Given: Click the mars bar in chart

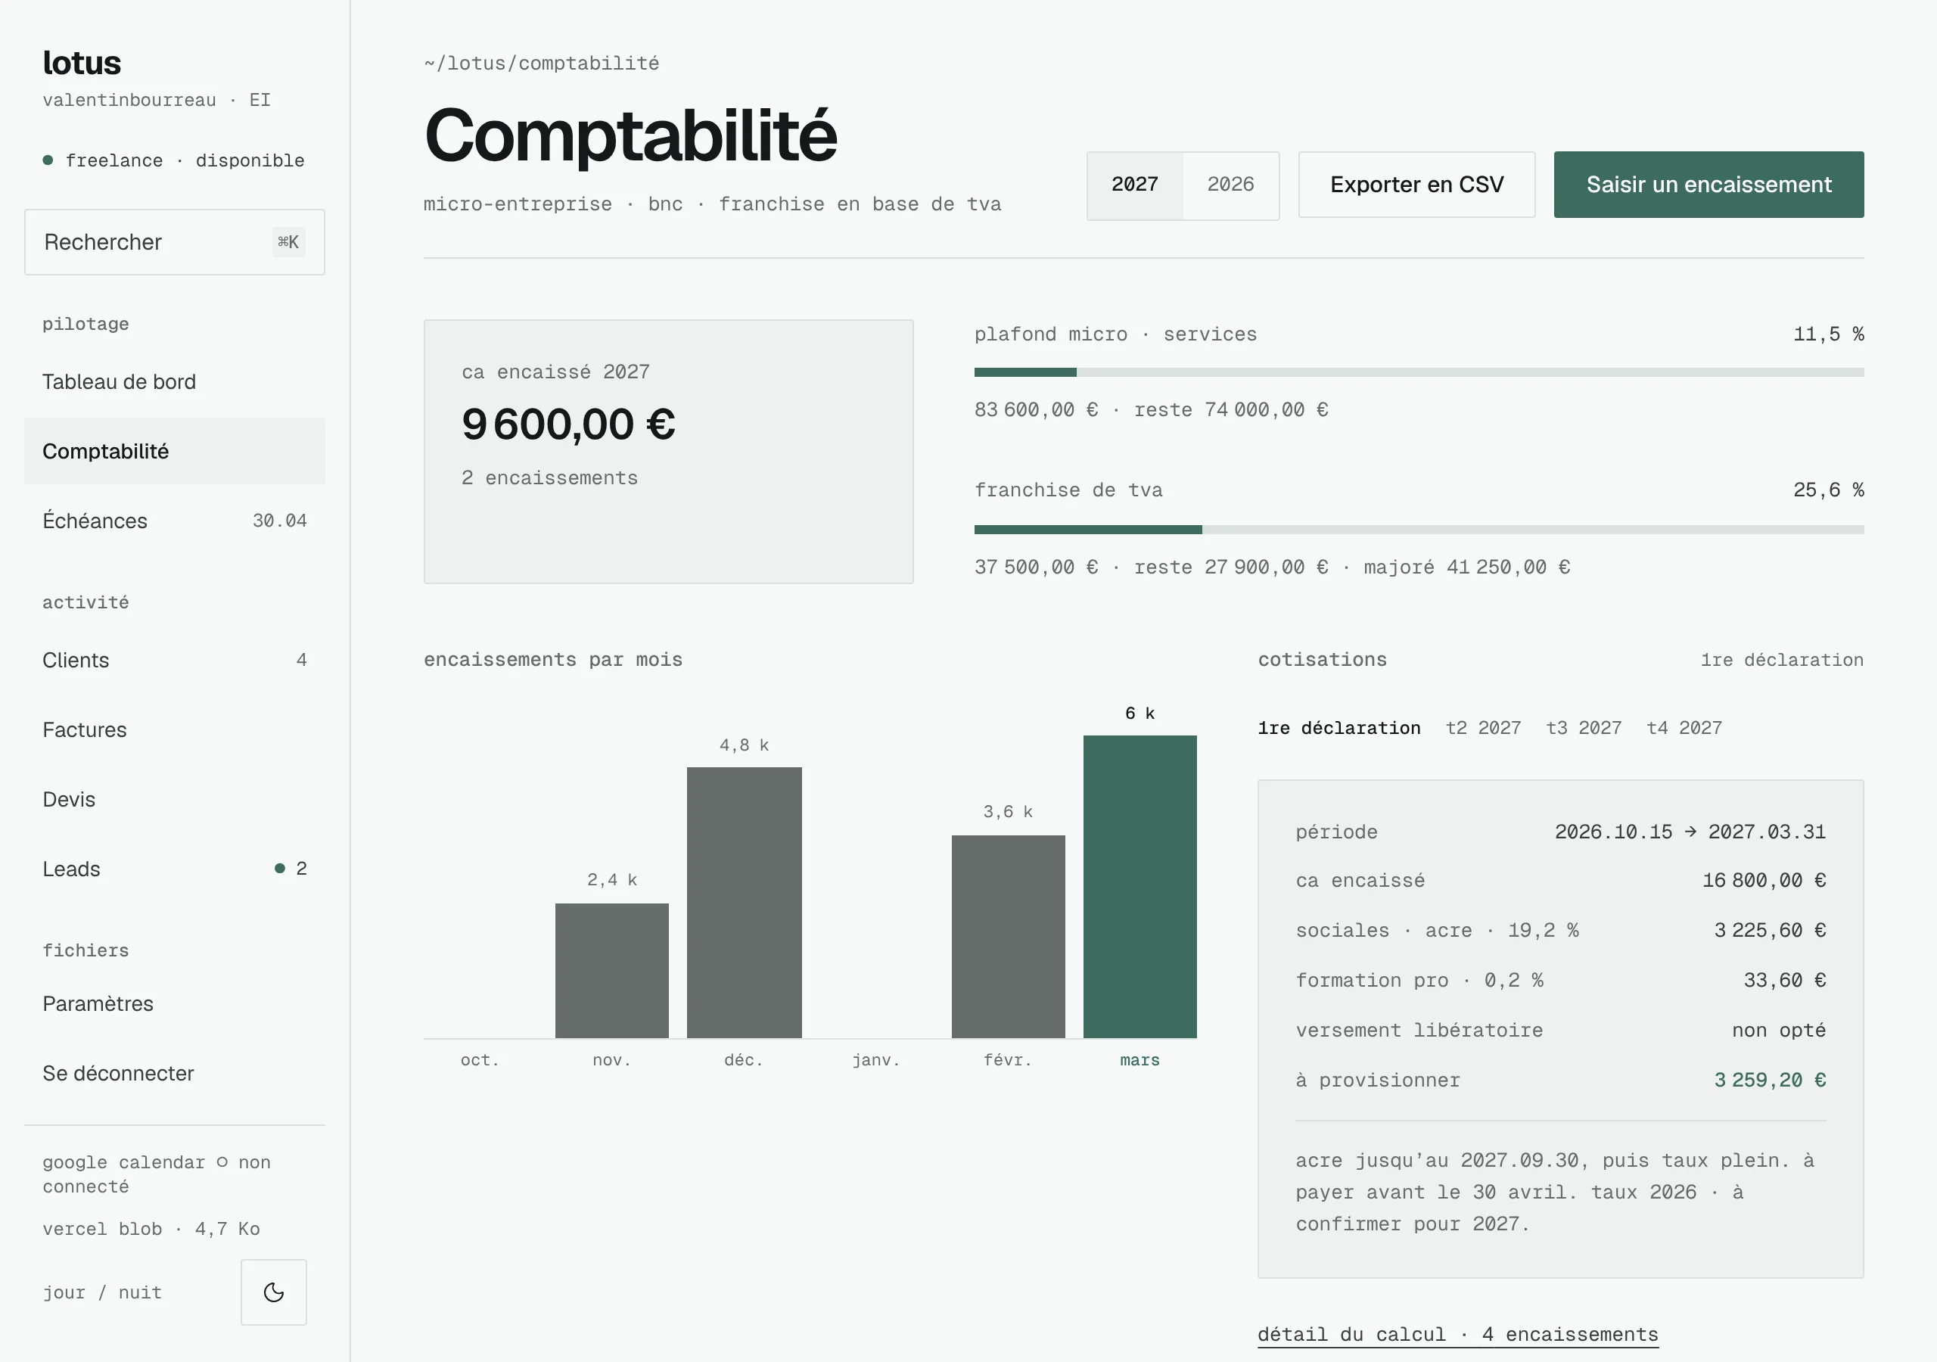Looking at the screenshot, I should pyautogui.click(x=1140, y=887).
